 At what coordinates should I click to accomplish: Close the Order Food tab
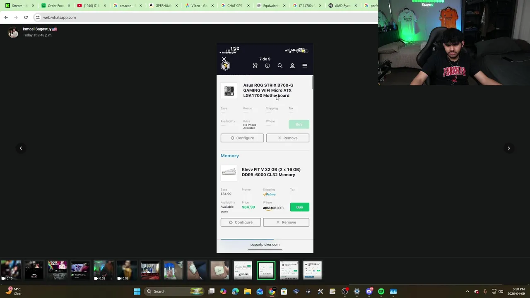pyautogui.click(x=69, y=6)
